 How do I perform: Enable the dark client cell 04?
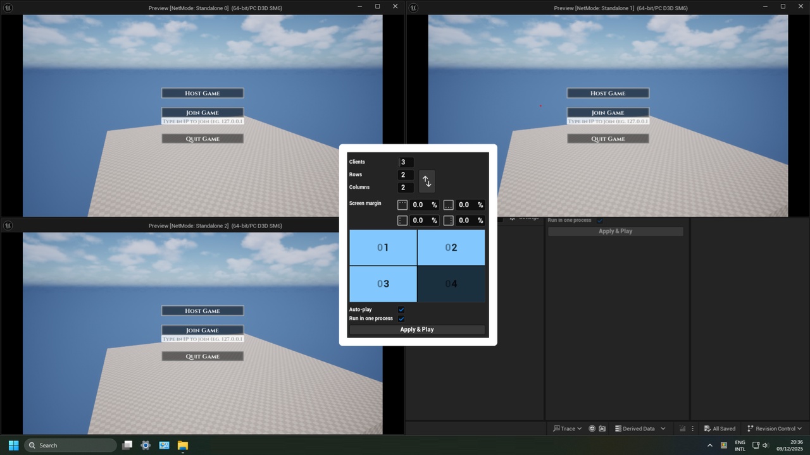pos(451,284)
